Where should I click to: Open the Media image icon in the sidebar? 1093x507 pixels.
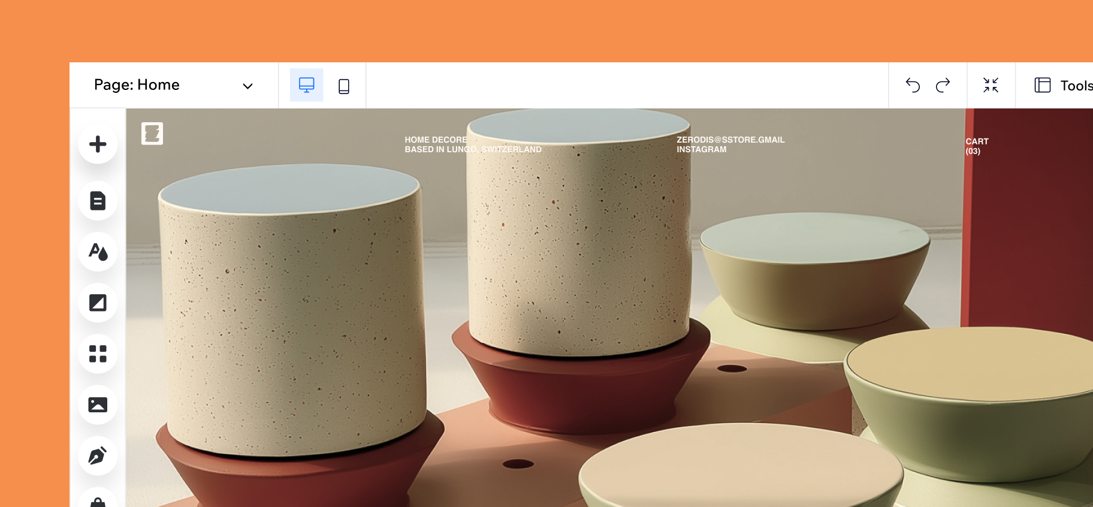pos(98,405)
